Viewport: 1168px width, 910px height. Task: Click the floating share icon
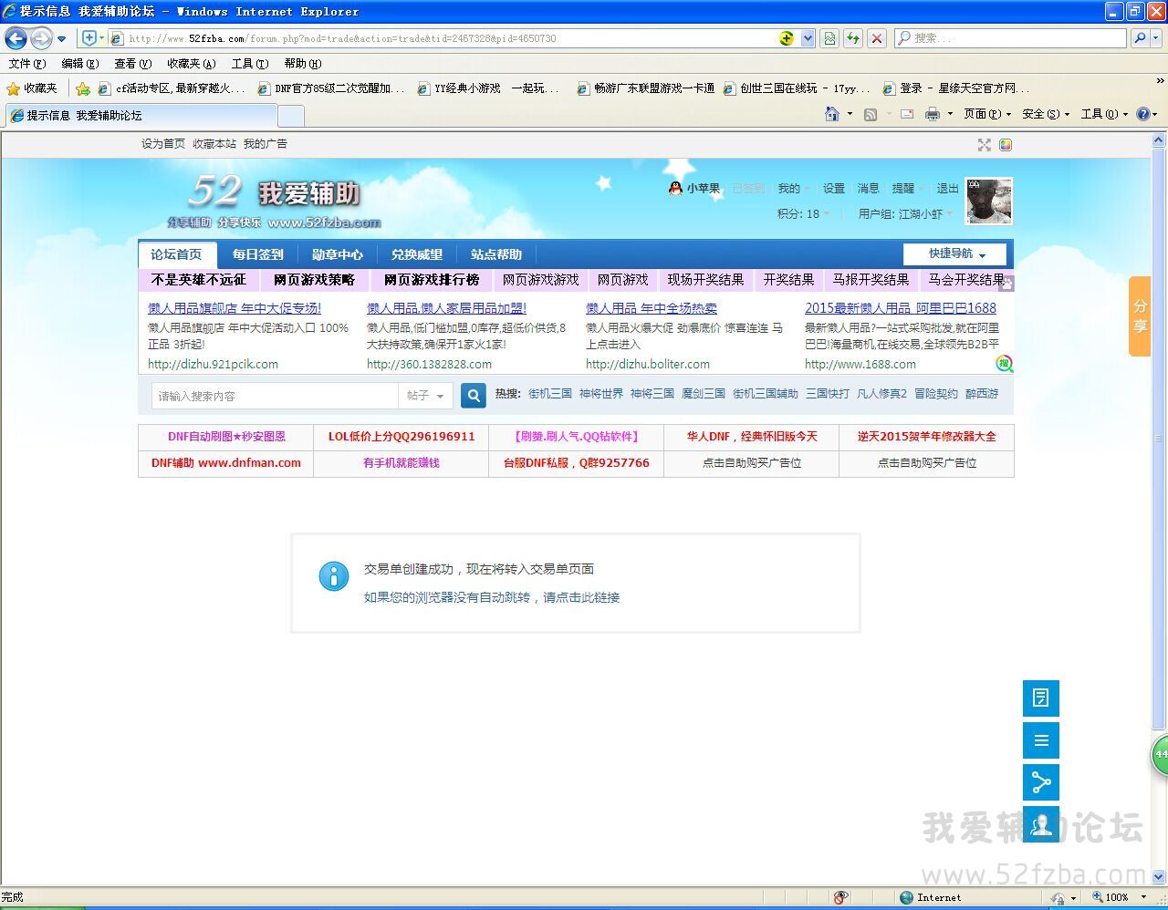[1041, 782]
